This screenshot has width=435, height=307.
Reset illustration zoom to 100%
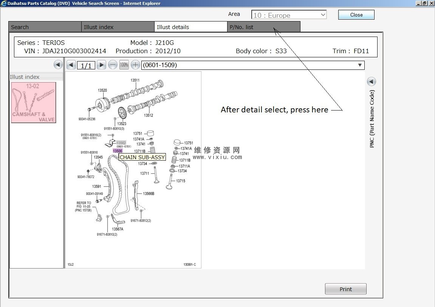pyautogui.click(x=124, y=65)
